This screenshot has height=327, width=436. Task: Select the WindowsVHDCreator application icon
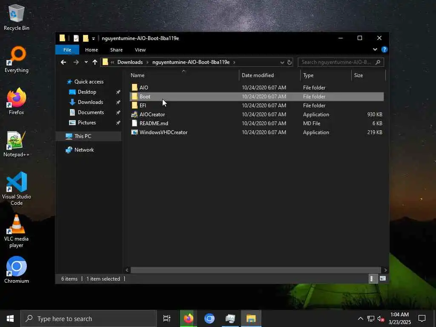[134, 132]
